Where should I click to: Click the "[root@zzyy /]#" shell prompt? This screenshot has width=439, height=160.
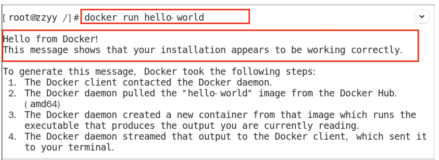click(41, 17)
